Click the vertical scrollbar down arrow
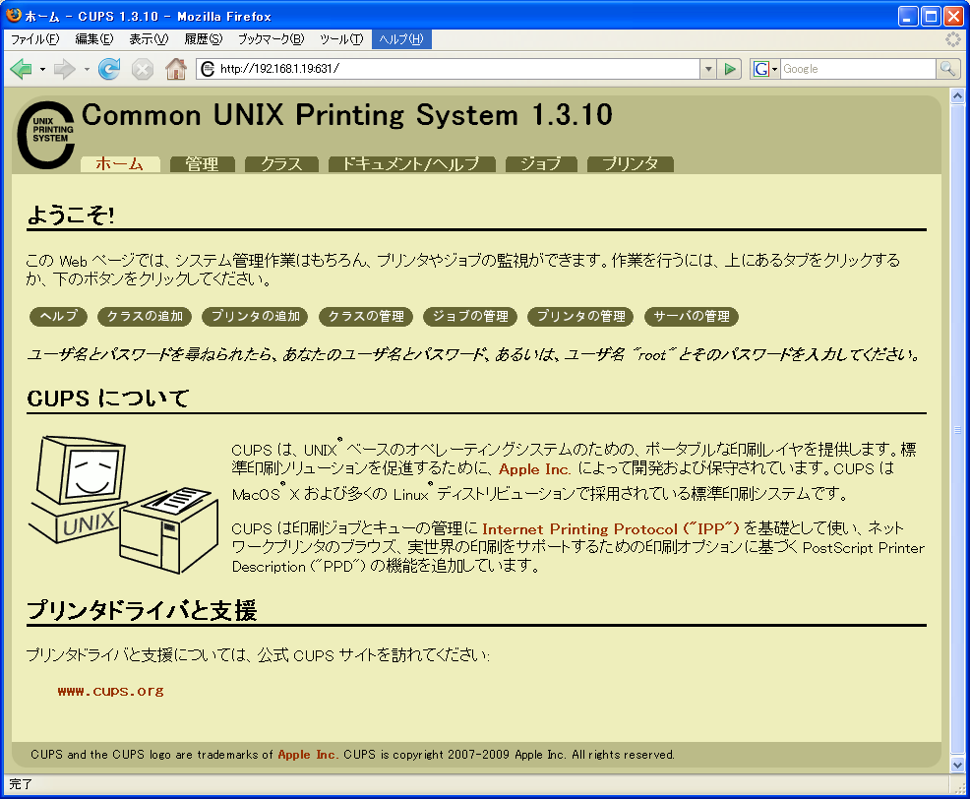 [x=958, y=764]
